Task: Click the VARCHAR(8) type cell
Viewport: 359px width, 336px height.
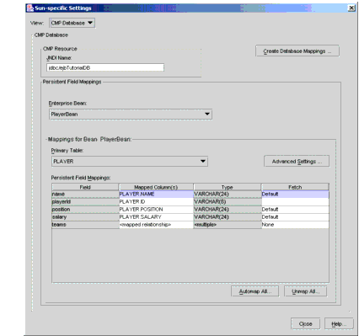Action: [228, 202]
